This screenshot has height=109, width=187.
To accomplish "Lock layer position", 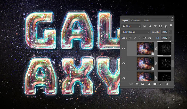I will click(x=140, y=38).
